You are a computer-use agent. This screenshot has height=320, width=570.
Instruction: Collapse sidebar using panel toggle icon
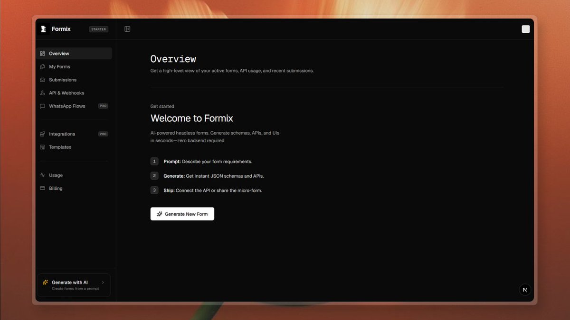coord(127,29)
